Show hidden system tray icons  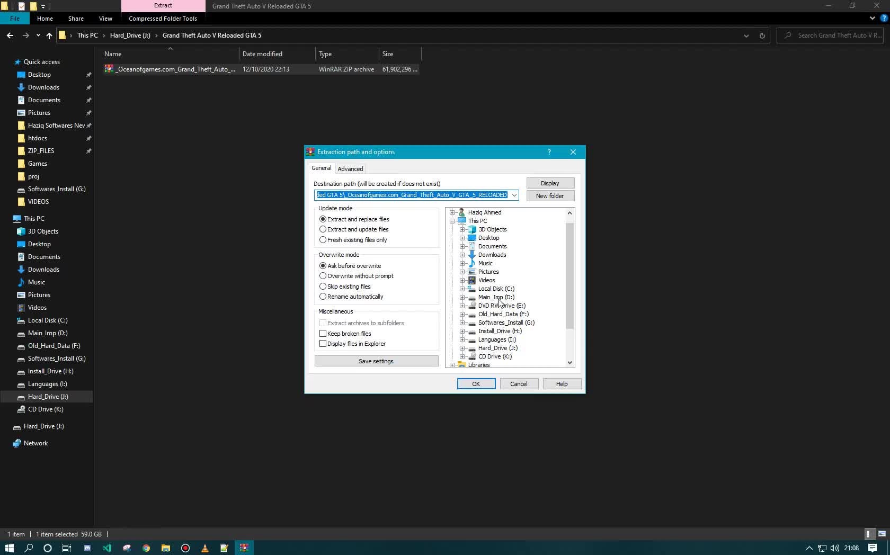809,548
